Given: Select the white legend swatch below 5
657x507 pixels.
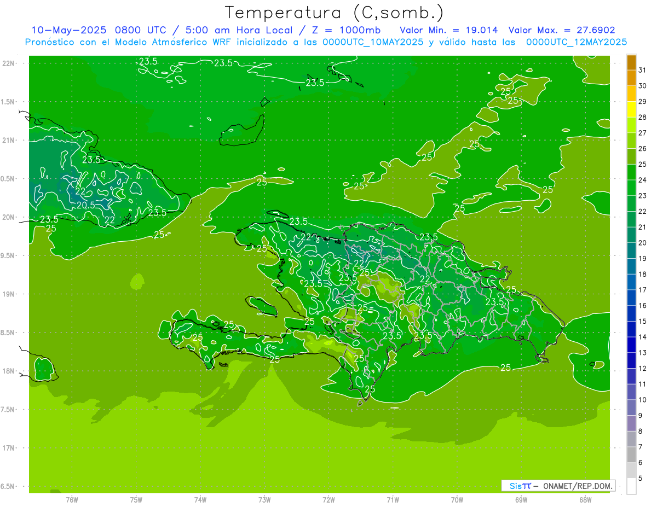Looking at the screenshot, I should pos(631,486).
